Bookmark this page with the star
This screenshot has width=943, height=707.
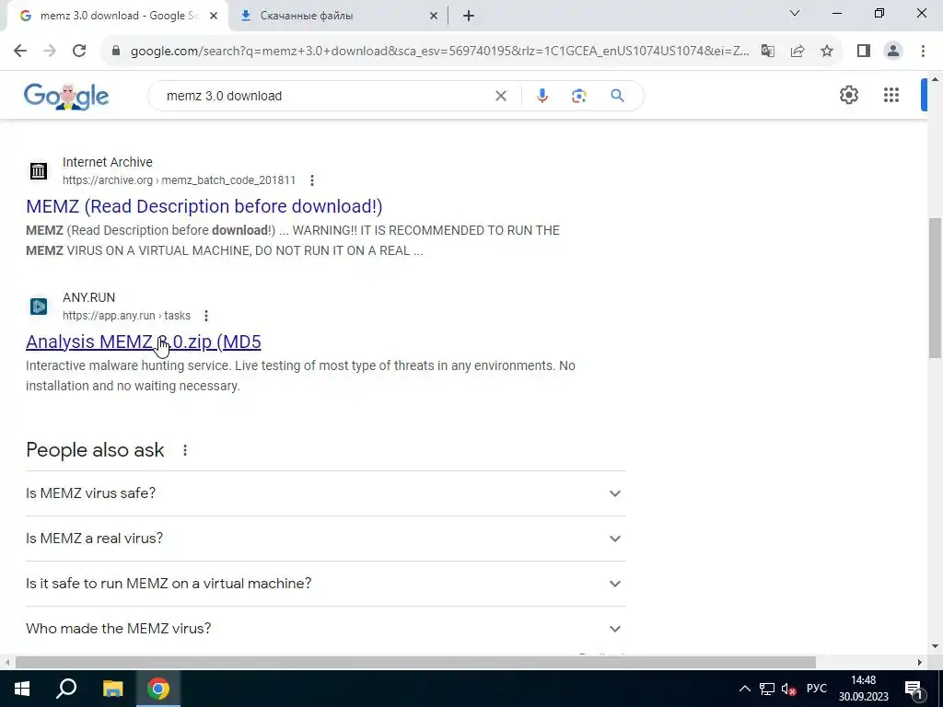click(827, 52)
